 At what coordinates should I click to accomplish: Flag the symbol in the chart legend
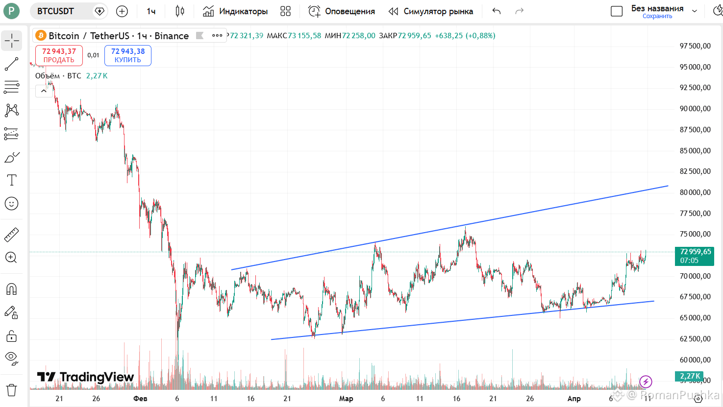[199, 35]
